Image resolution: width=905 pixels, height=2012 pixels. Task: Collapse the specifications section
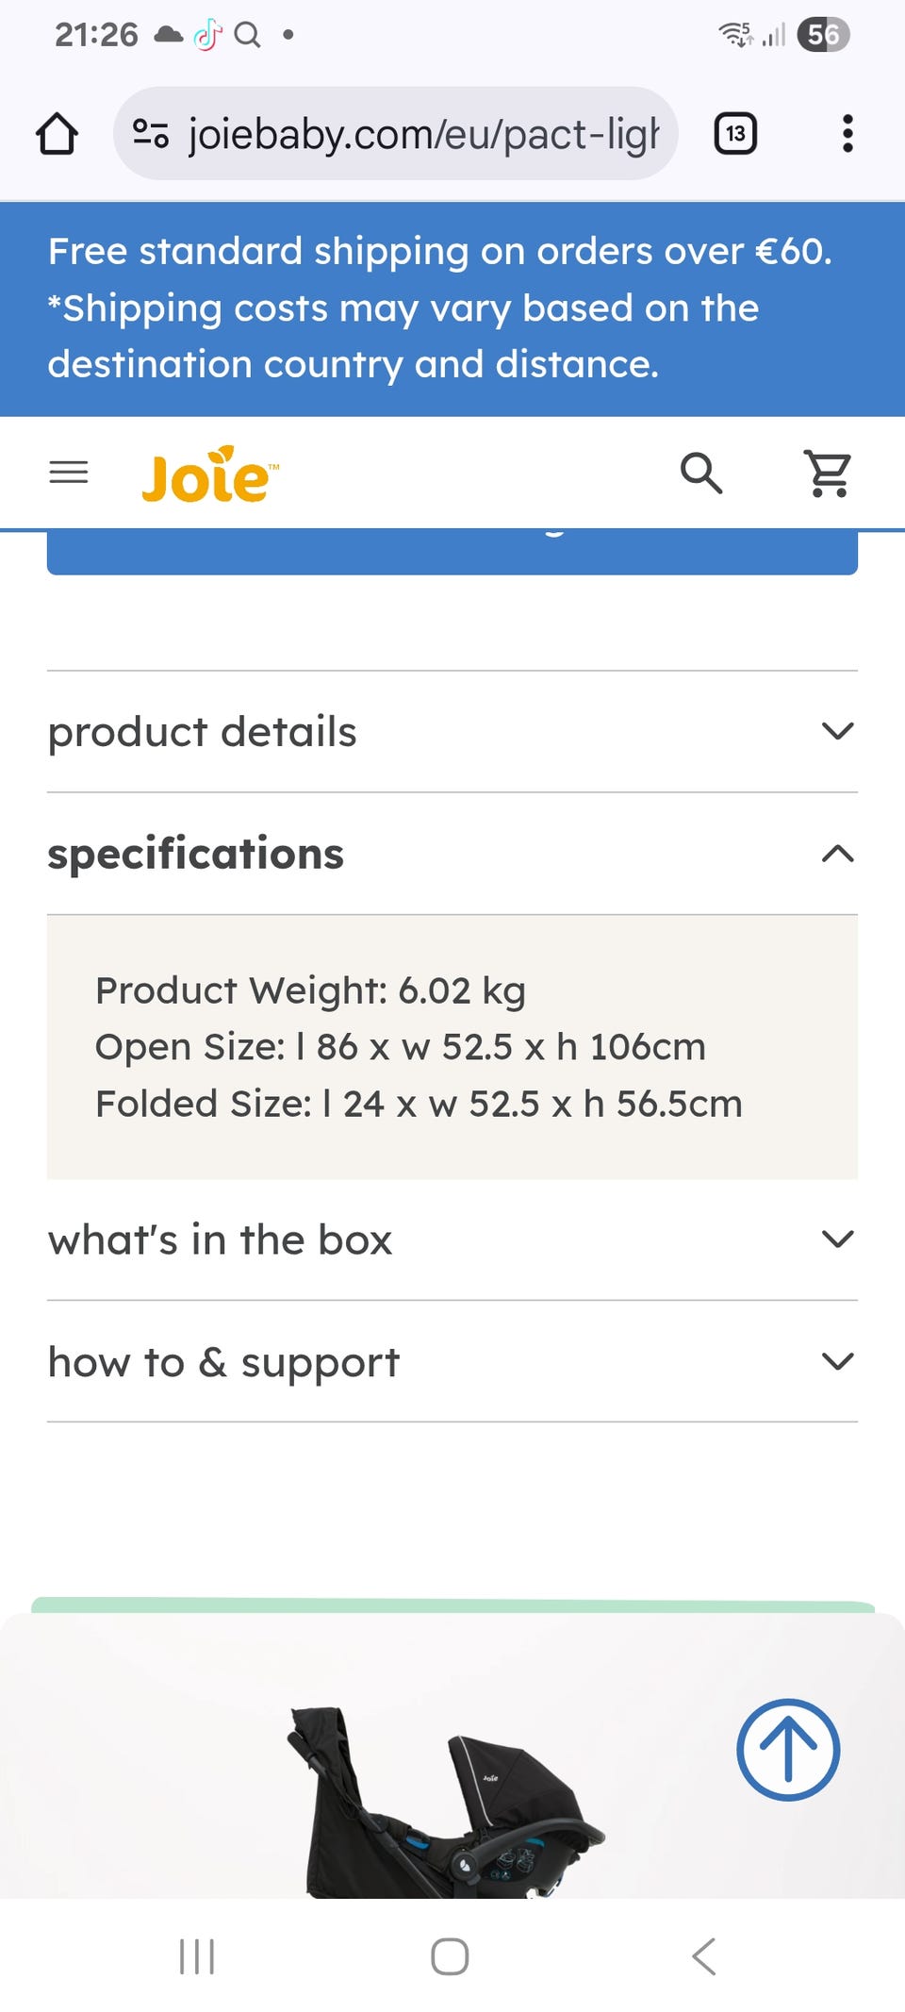(452, 854)
